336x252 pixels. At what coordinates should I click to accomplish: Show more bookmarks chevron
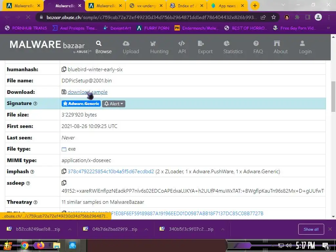click(328, 28)
